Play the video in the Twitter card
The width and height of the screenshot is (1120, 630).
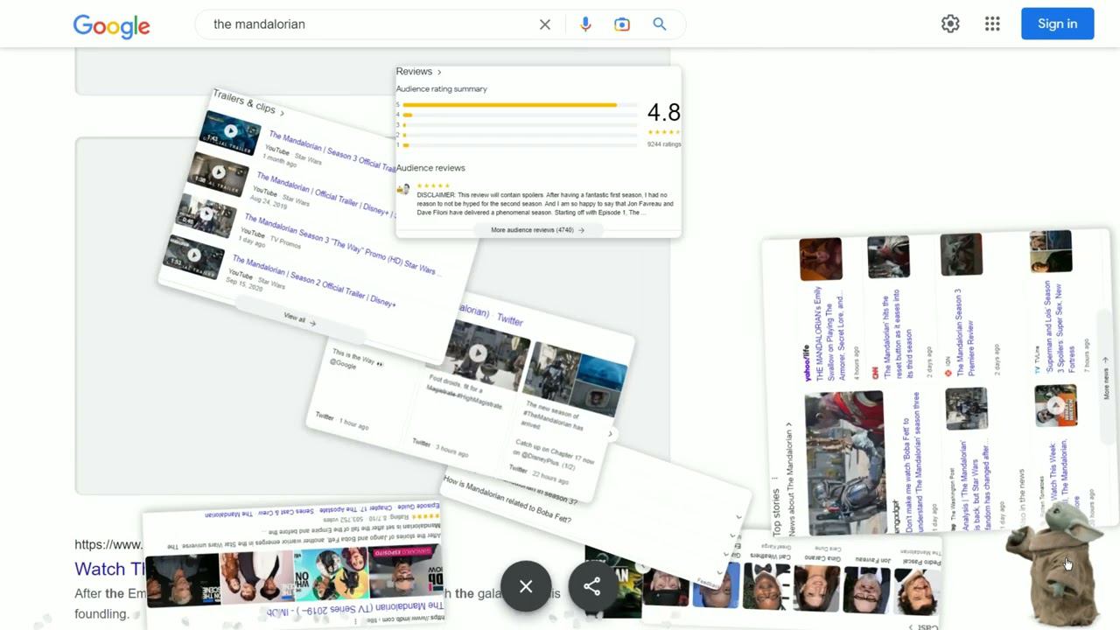pyautogui.click(x=478, y=353)
